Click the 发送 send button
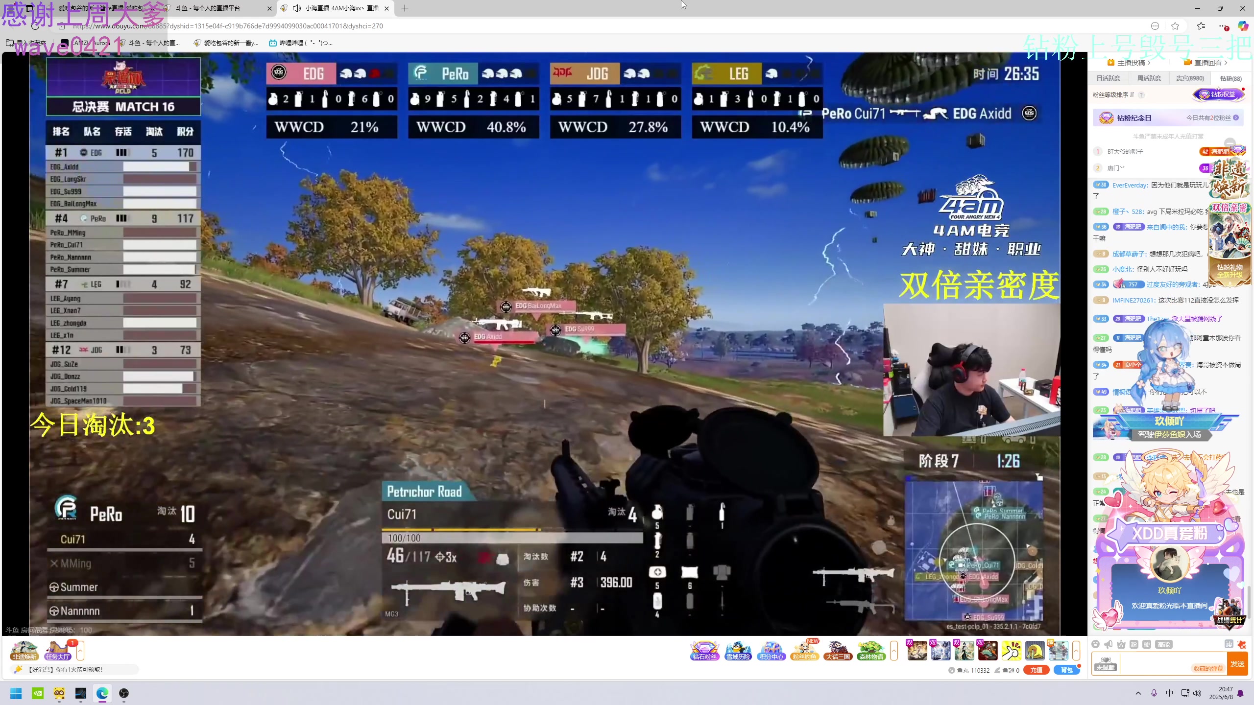The width and height of the screenshot is (1254, 705). click(x=1237, y=664)
